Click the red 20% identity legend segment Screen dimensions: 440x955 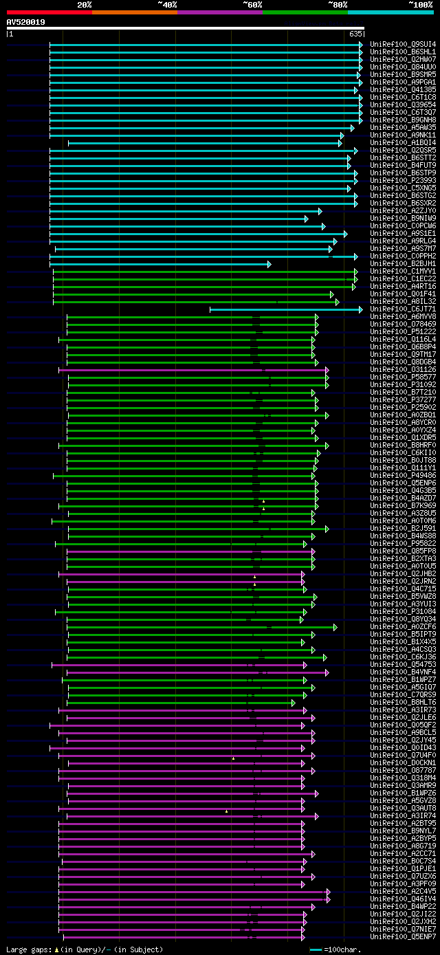point(49,12)
